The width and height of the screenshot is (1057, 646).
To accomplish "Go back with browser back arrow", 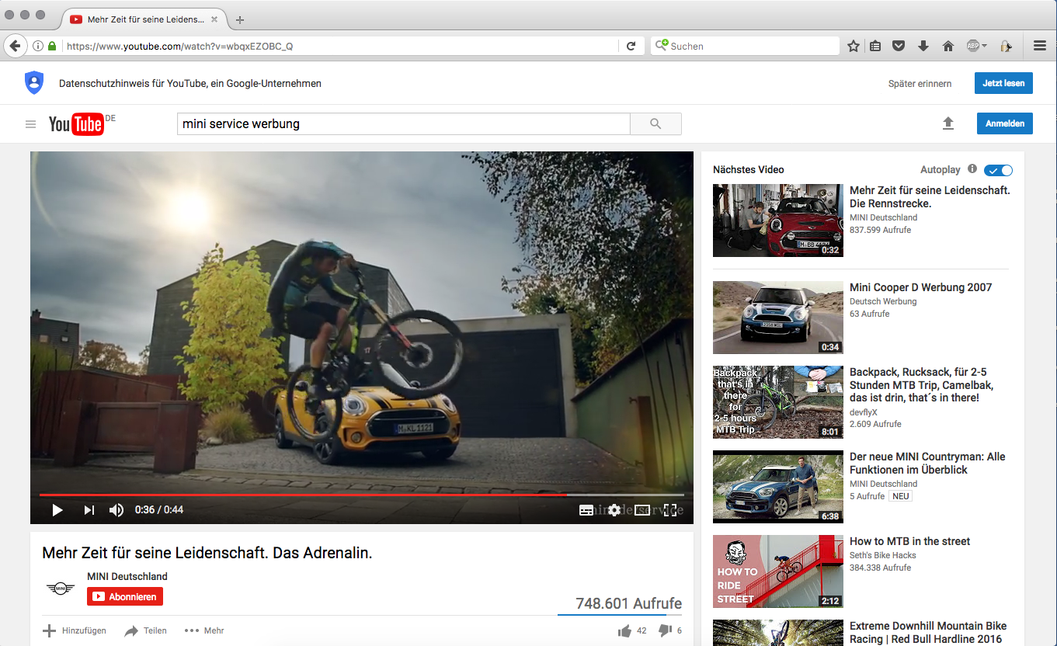I will click(x=15, y=47).
